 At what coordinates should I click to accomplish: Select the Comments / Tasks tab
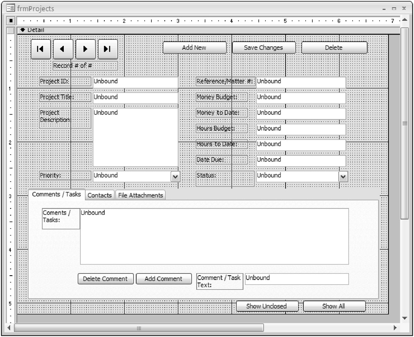57,194
